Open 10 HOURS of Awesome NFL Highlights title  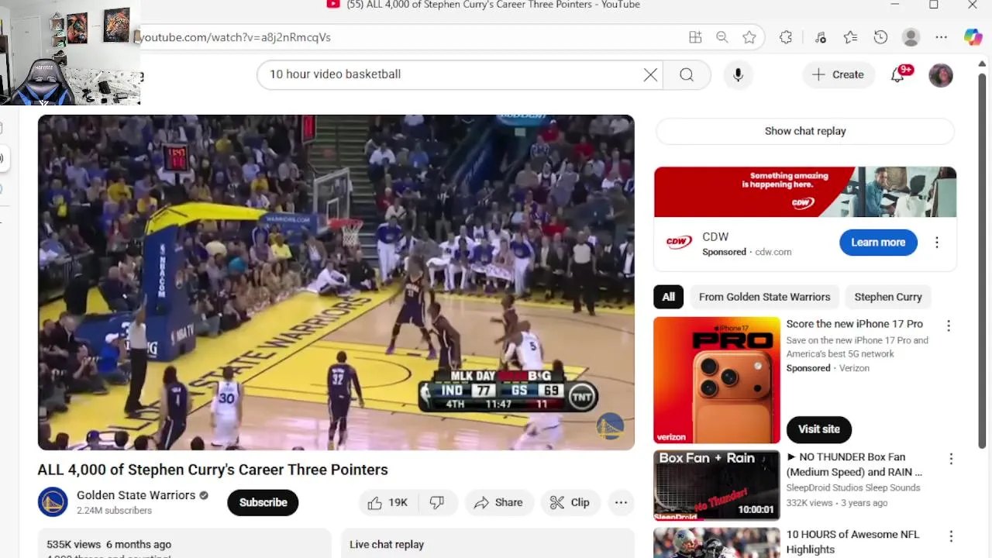(852, 542)
